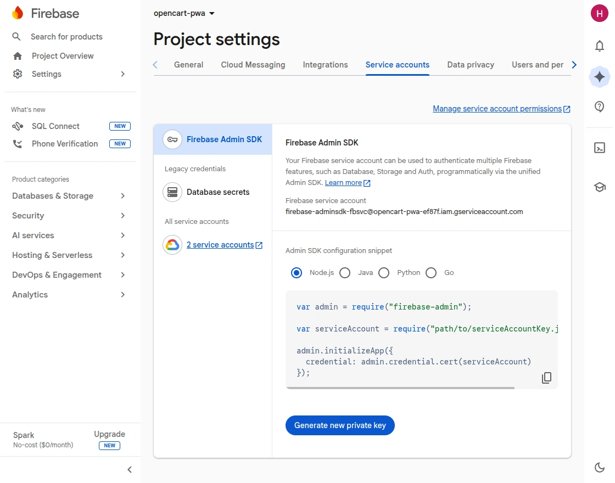615x483 pixels.
Task: Select Firebase Admin SDK in side list
Action: (x=213, y=139)
